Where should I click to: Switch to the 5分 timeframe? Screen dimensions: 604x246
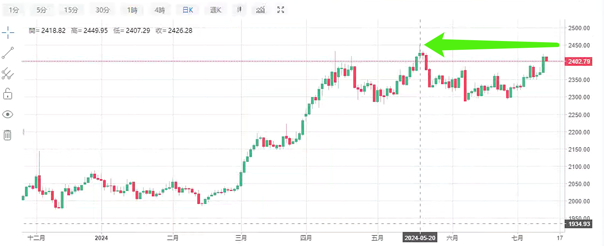42,10
